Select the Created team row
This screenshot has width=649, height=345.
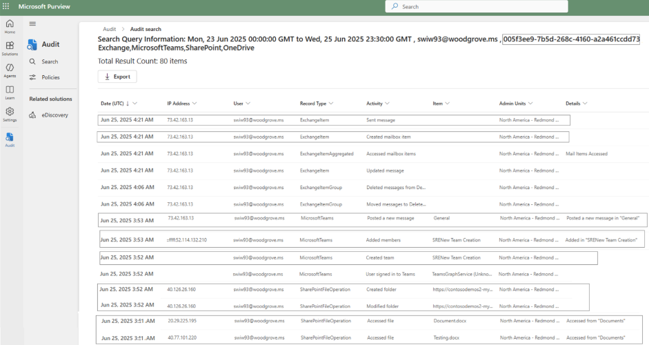[348, 257]
